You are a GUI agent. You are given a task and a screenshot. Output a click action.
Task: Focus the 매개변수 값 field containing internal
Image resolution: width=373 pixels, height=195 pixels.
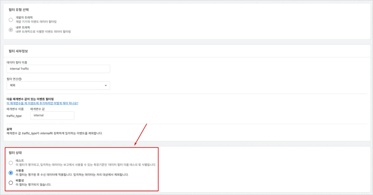coord(52,115)
